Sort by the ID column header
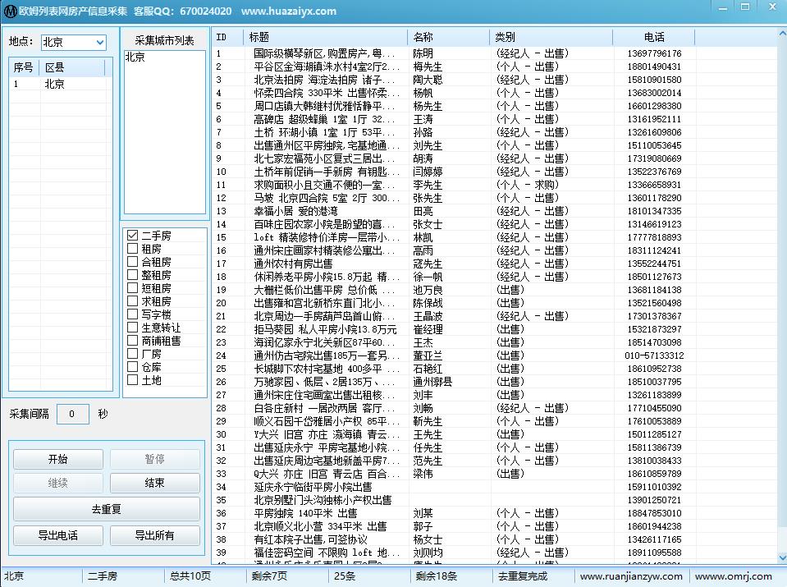The height and width of the screenshot is (587, 787). pos(227,37)
